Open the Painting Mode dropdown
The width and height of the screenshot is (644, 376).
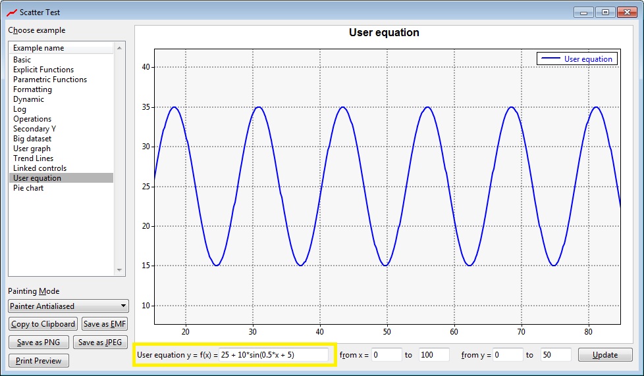(68, 306)
